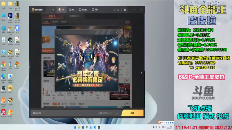Open the WeGame 主页 home tab

click(61, 10)
